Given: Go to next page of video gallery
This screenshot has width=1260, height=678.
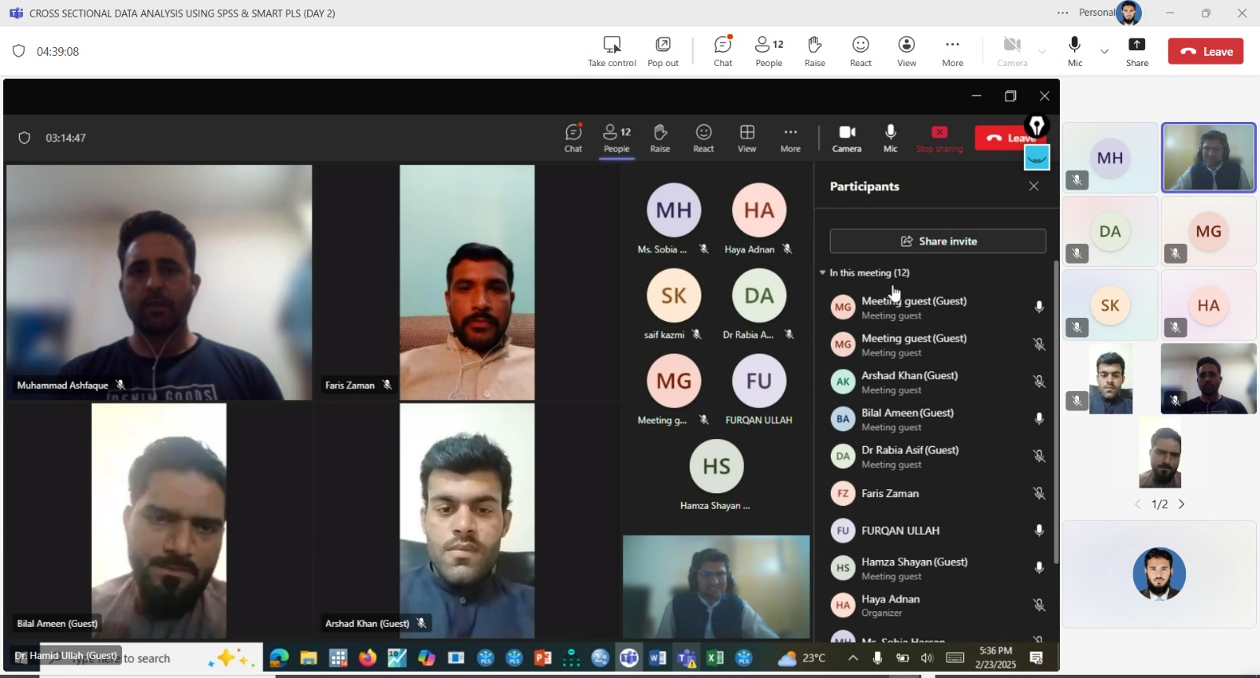Looking at the screenshot, I should pos(1181,504).
